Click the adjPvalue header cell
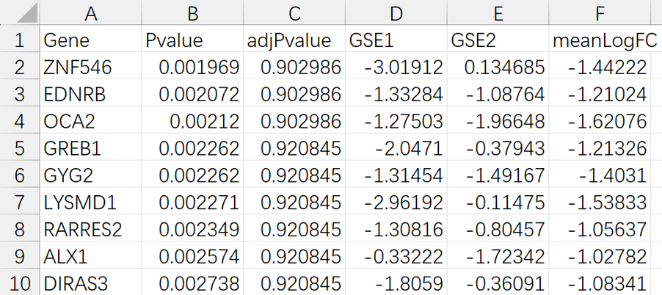The height and width of the screenshot is (295, 662). pyautogui.click(x=295, y=40)
